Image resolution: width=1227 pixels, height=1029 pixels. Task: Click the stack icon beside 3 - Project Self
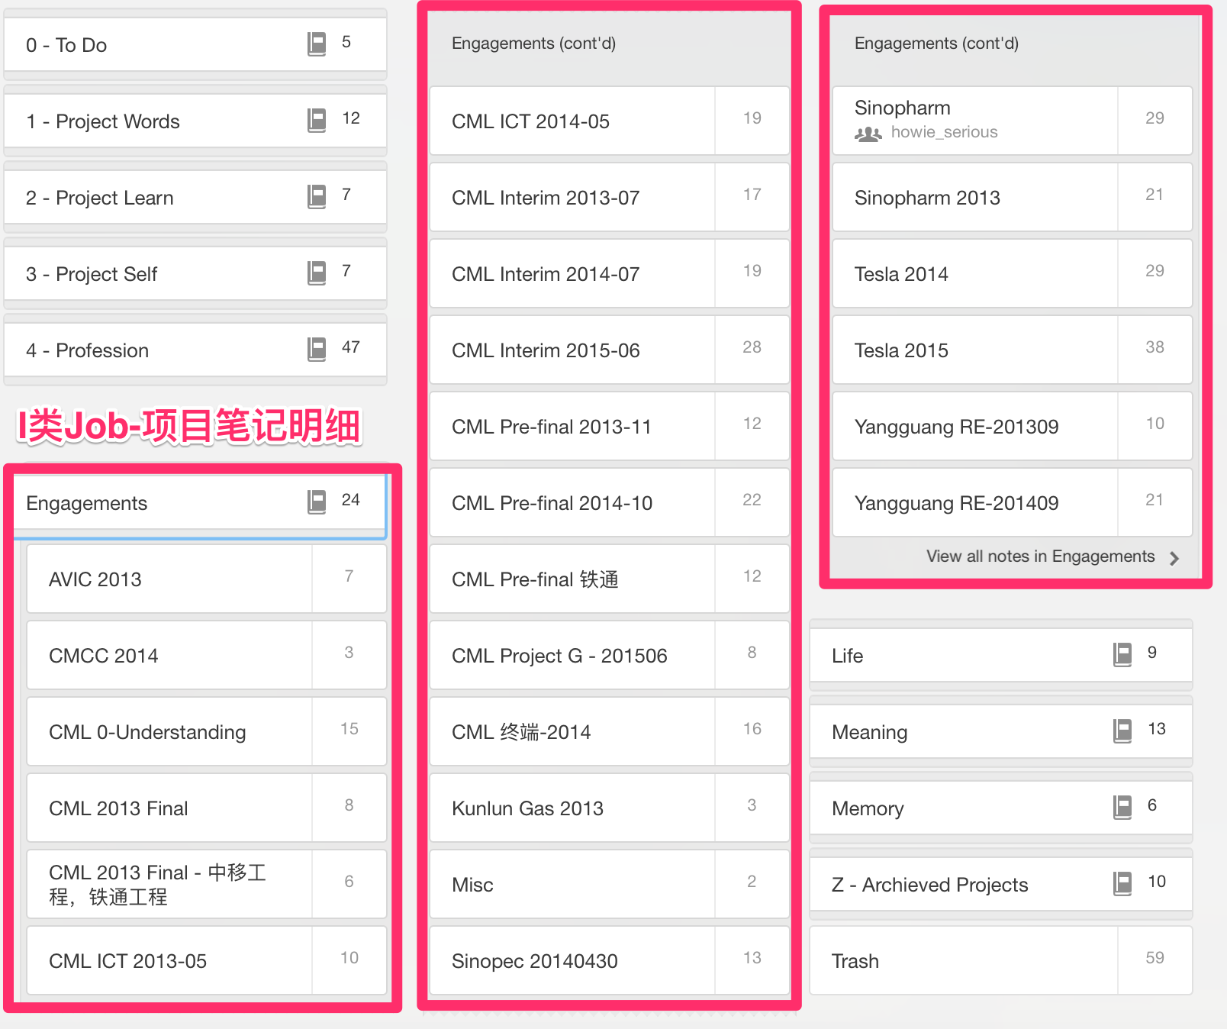pyautogui.click(x=317, y=273)
